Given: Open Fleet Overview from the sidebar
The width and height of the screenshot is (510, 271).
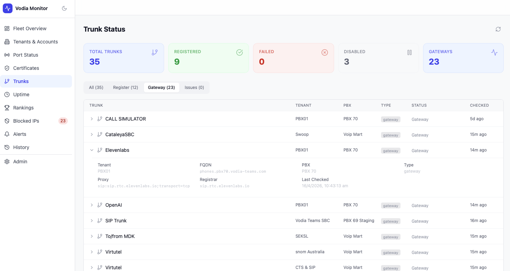Looking at the screenshot, I should click(30, 28).
